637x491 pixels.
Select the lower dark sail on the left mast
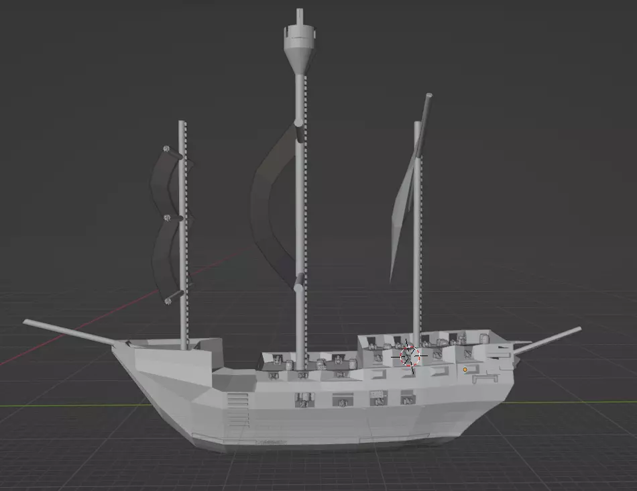pos(168,261)
